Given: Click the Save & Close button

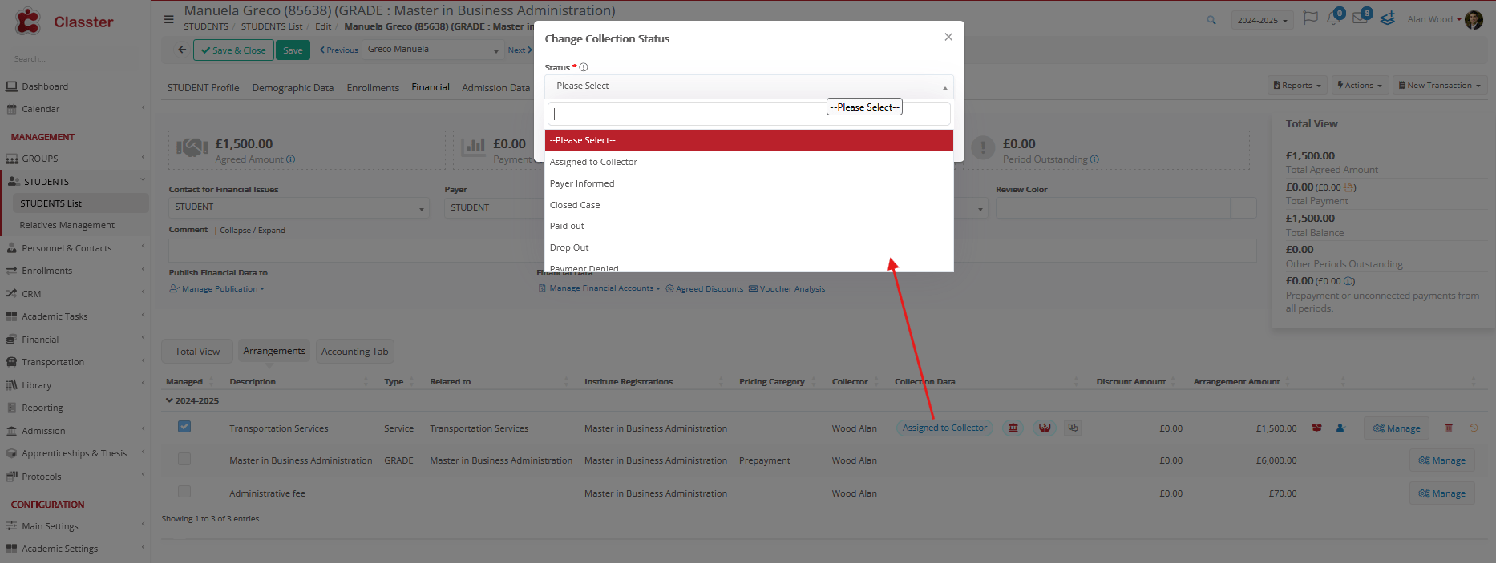Looking at the screenshot, I should (233, 50).
